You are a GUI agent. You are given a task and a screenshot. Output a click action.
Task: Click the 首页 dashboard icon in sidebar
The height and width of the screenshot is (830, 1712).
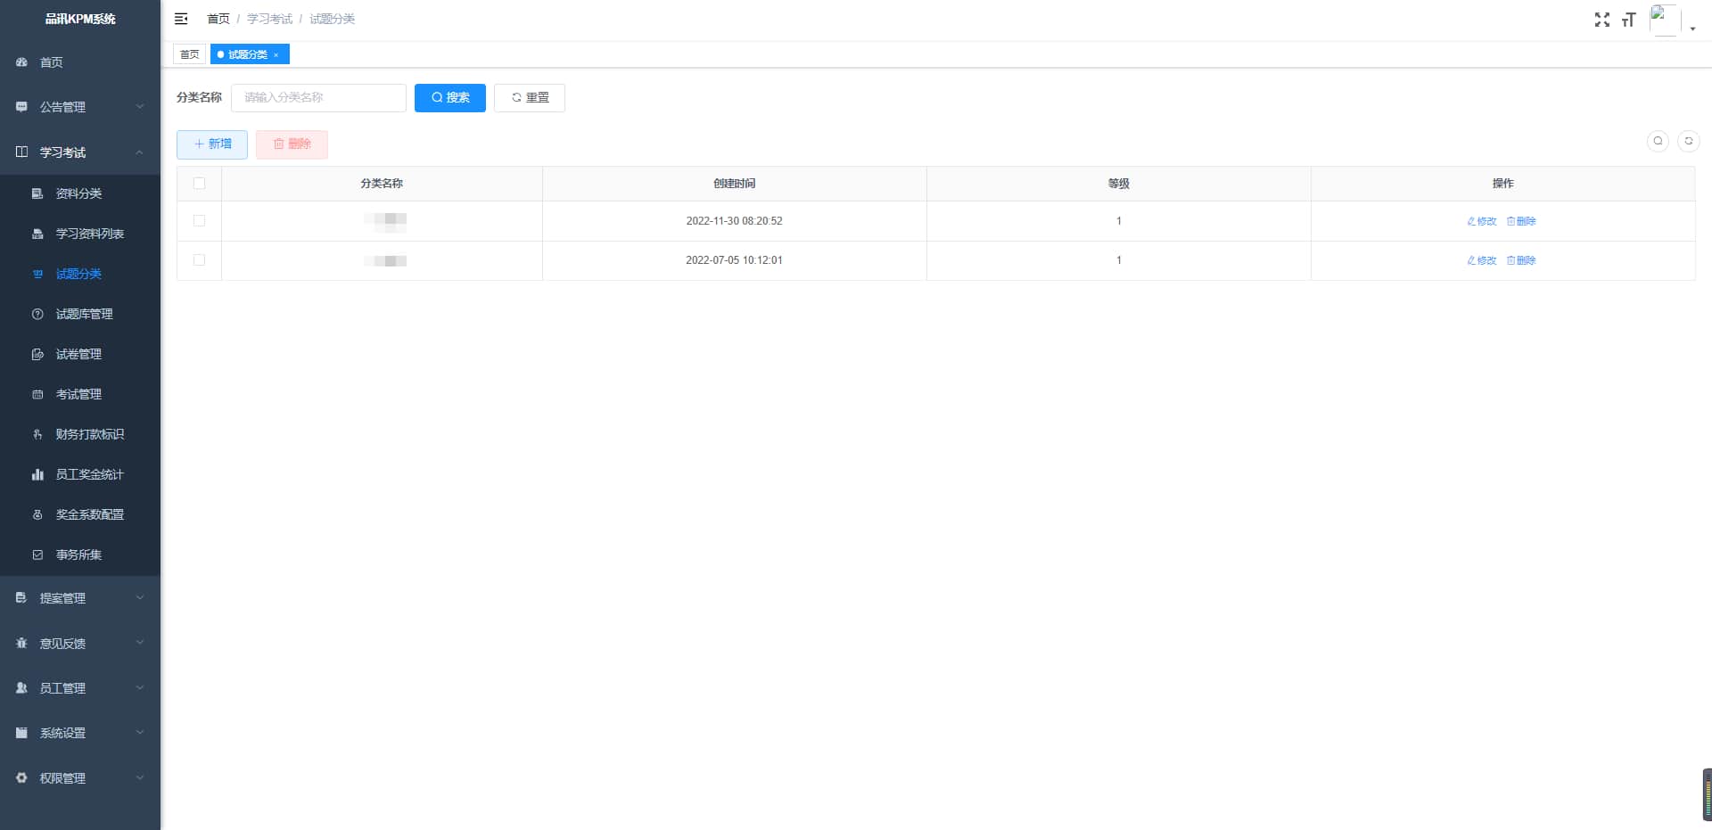pos(21,62)
